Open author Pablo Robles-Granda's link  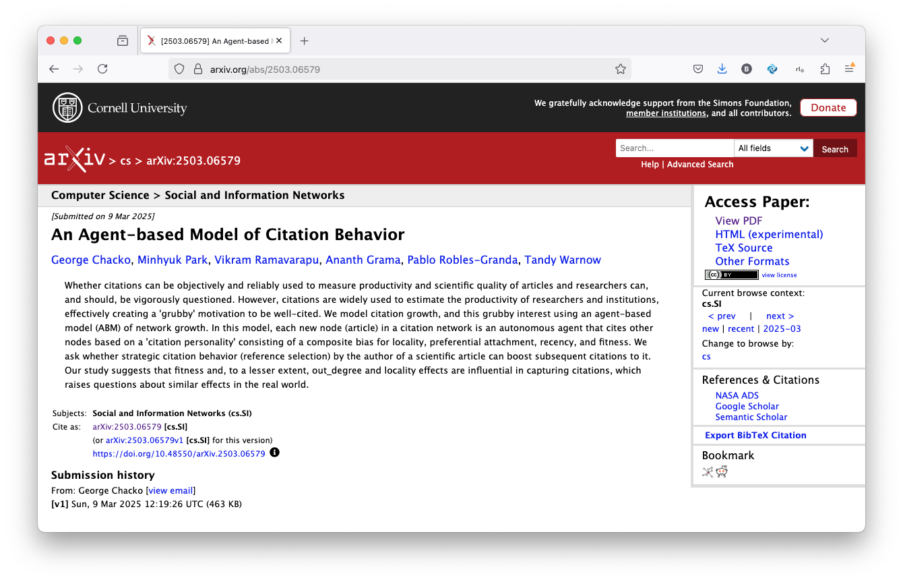(x=463, y=260)
